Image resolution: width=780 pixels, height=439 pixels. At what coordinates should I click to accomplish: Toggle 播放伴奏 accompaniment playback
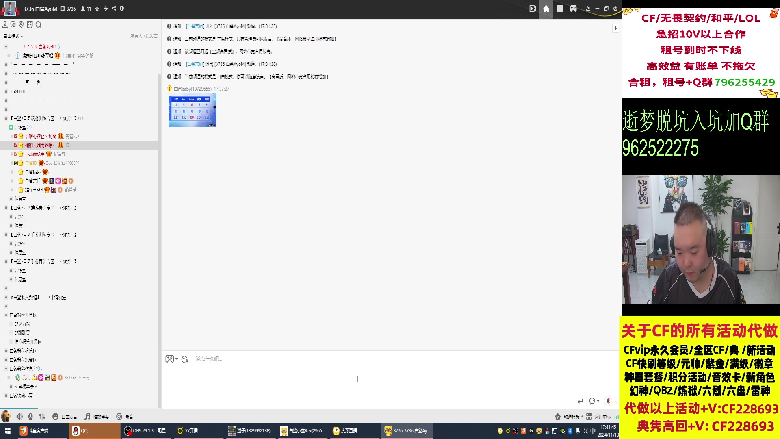click(x=97, y=417)
